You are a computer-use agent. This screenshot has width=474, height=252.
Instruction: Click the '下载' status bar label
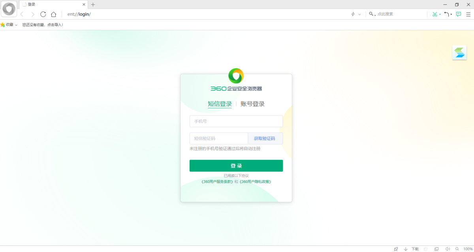[x=415, y=249]
